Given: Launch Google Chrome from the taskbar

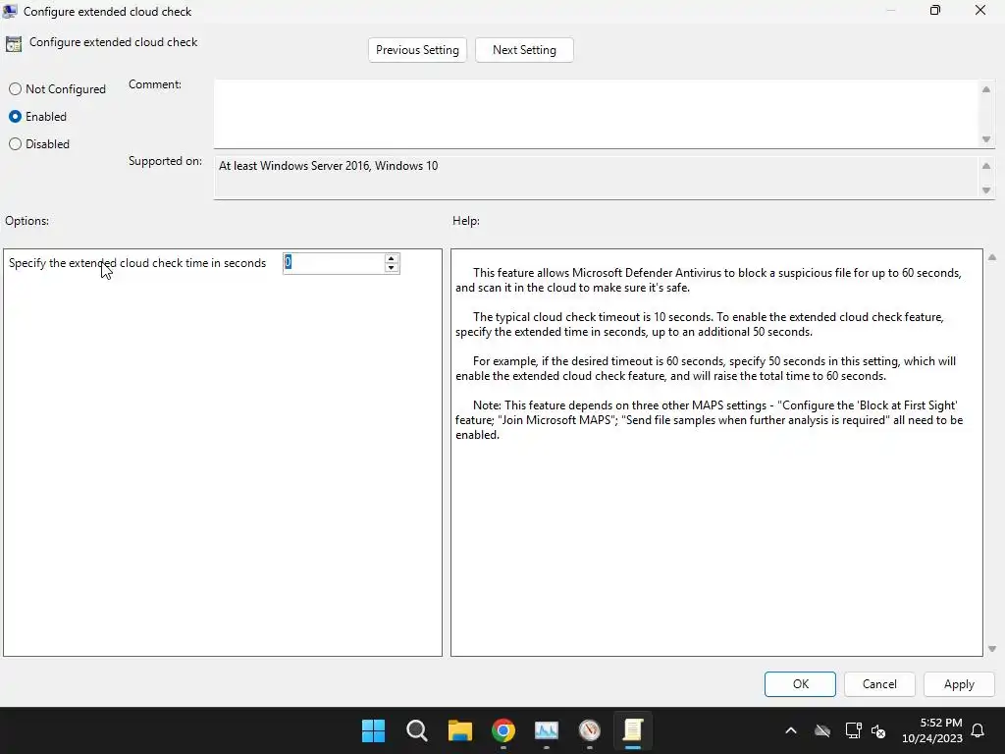Looking at the screenshot, I should click(x=503, y=730).
